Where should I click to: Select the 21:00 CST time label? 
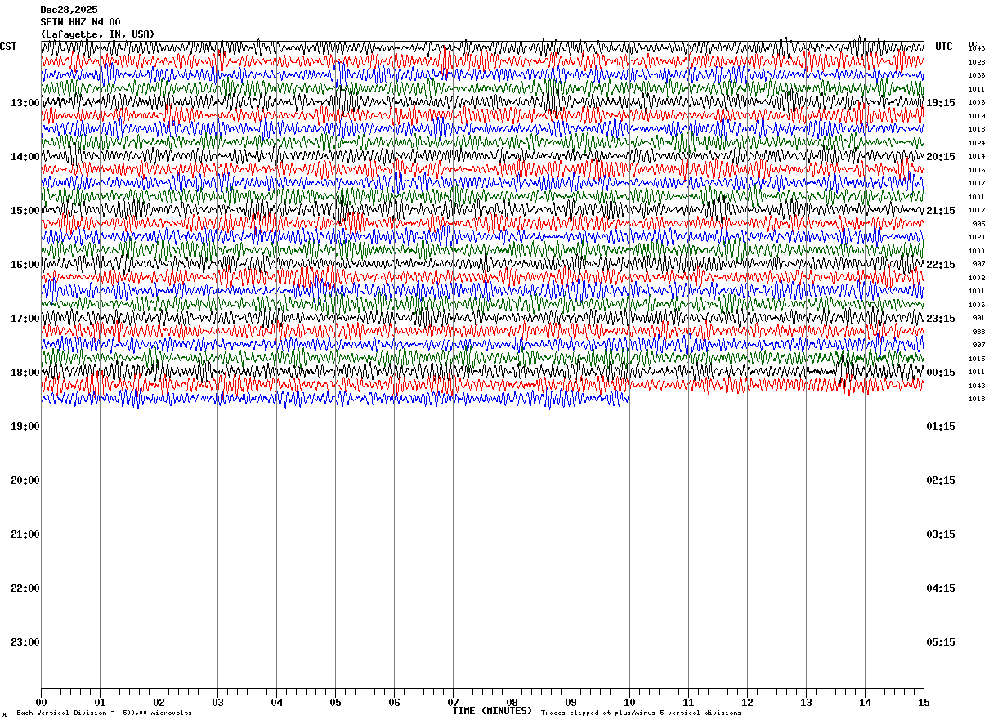[x=25, y=534]
